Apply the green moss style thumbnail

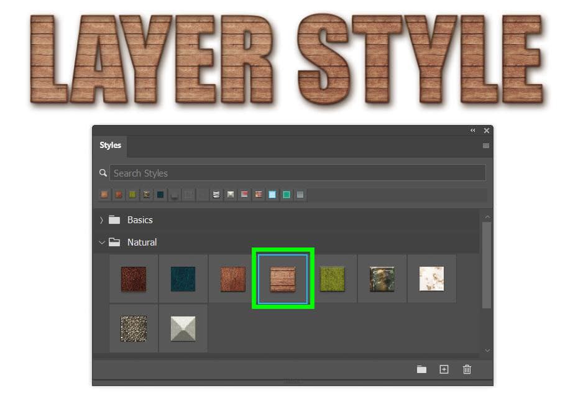click(x=332, y=279)
